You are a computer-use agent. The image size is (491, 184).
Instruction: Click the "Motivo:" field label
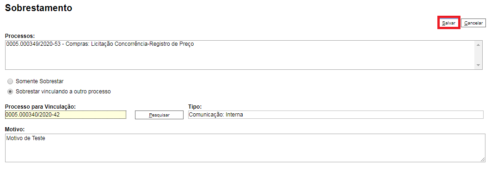(15, 129)
